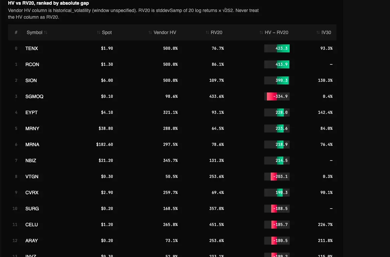The height and width of the screenshot is (257, 390).
Task: Click the RV20 column header label
Action: [x=216, y=32]
